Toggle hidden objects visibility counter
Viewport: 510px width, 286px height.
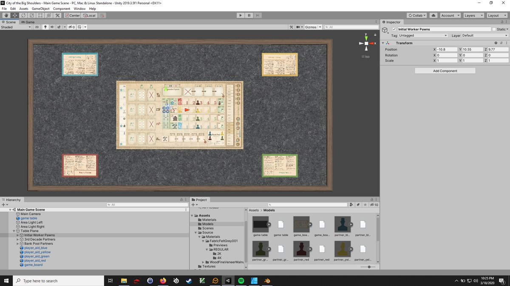point(71,27)
